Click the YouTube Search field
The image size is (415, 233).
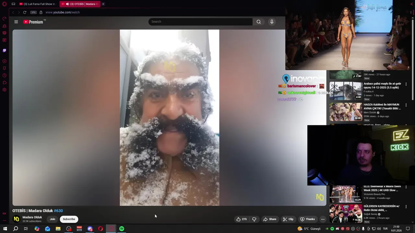(200, 22)
